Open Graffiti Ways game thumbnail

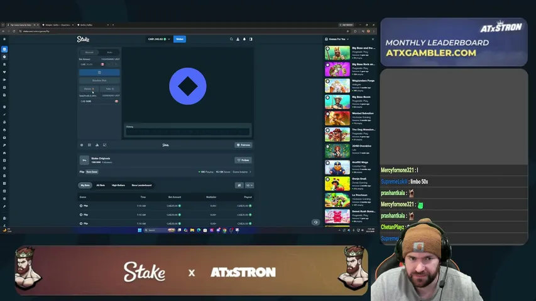(x=337, y=167)
